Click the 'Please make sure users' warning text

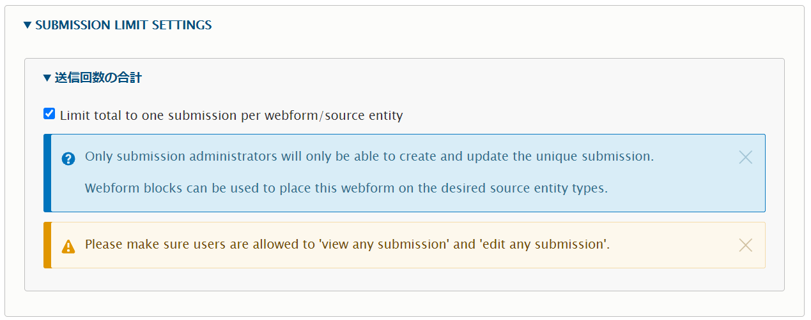click(348, 244)
